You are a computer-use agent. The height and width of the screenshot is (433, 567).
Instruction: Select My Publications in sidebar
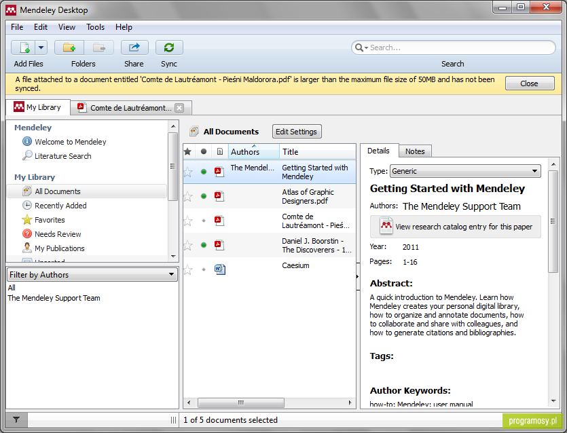tap(53, 248)
